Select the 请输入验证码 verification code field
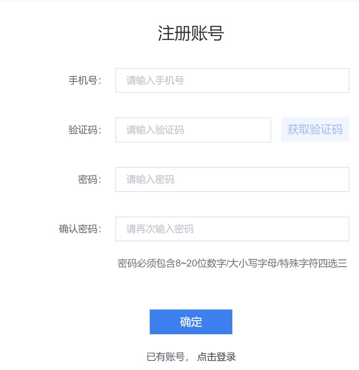This screenshot has width=359, height=370. tap(193, 130)
